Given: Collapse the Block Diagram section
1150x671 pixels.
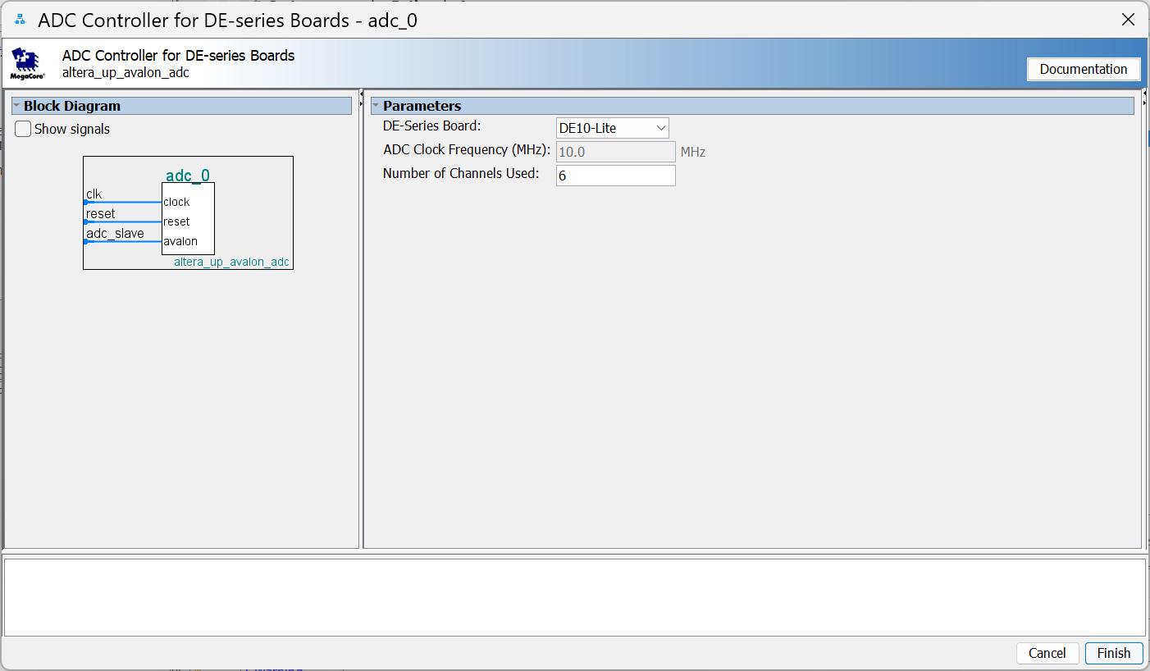Looking at the screenshot, I should point(16,106).
